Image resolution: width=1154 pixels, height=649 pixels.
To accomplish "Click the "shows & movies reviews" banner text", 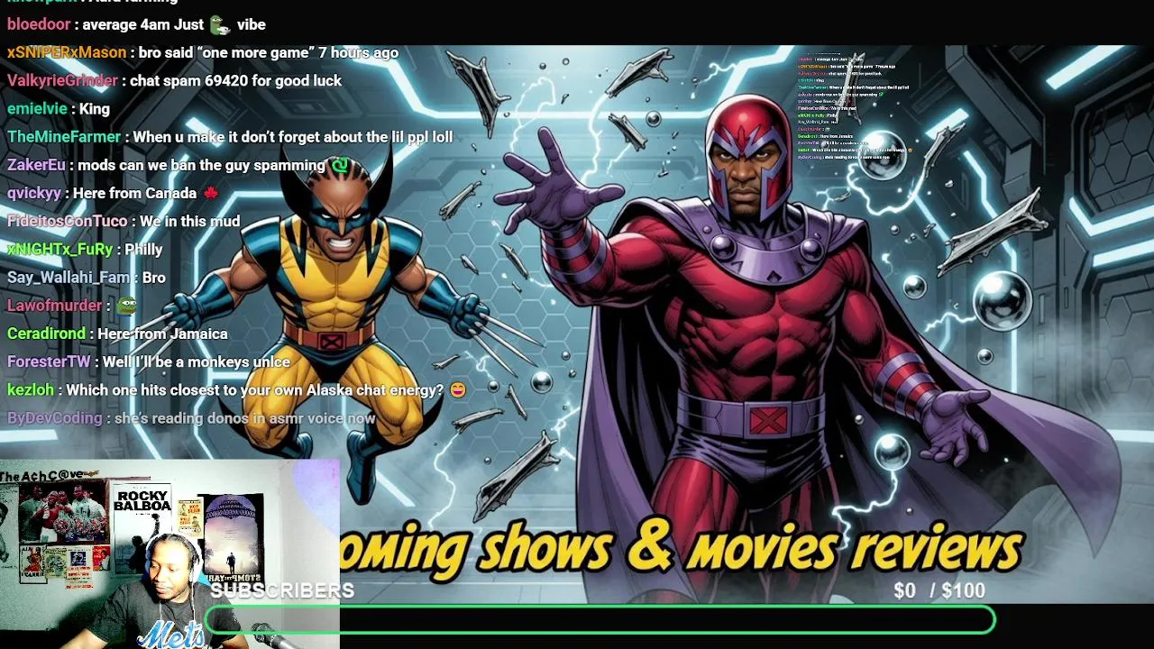I will pos(751,547).
